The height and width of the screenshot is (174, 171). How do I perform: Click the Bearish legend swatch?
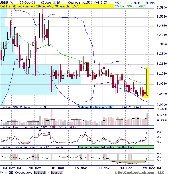pos(57,173)
